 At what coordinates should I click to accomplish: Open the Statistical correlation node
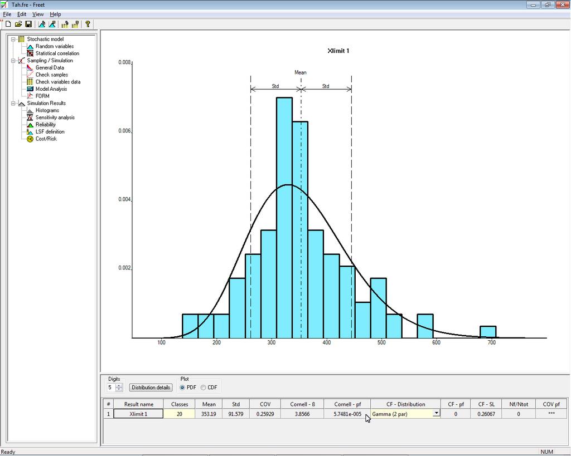(57, 53)
